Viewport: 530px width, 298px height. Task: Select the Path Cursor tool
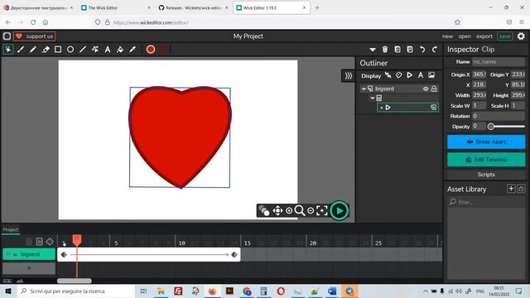(95, 50)
